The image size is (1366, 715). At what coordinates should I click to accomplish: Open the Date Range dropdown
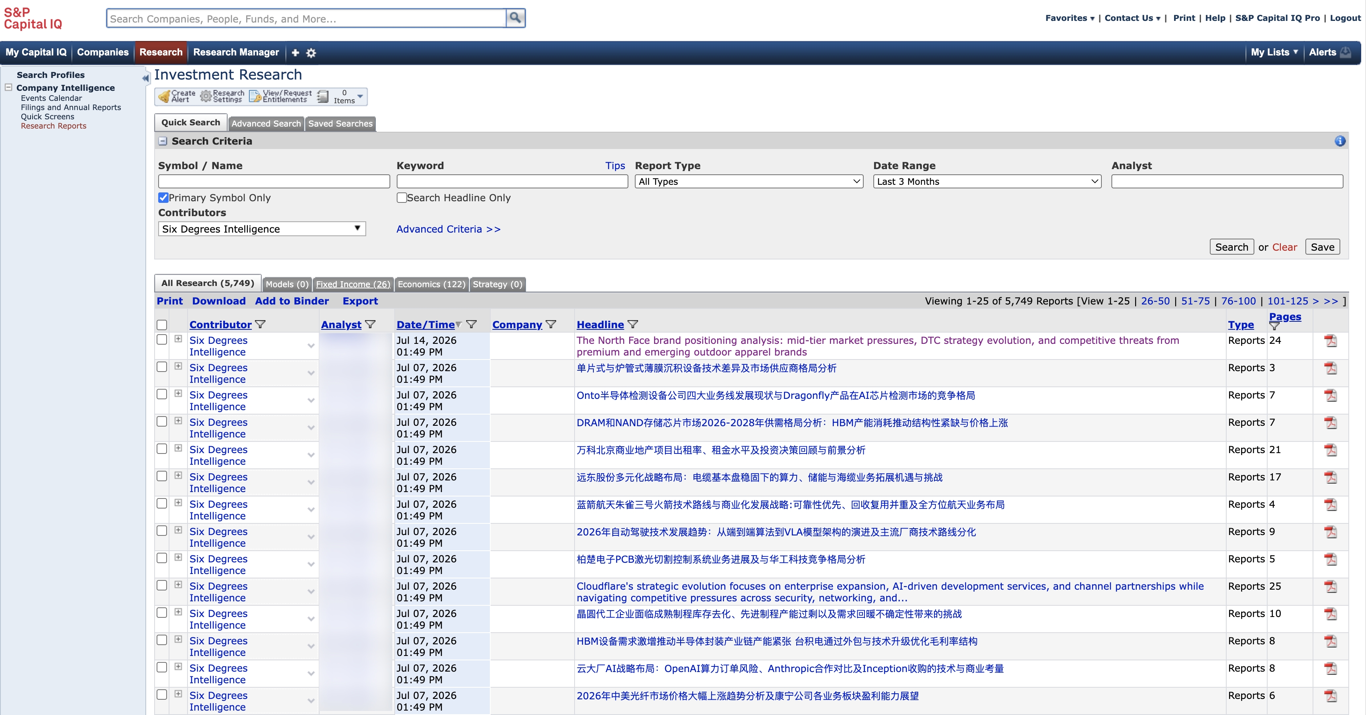pyautogui.click(x=987, y=182)
